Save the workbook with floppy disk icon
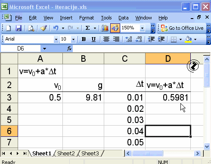 pos(19,28)
